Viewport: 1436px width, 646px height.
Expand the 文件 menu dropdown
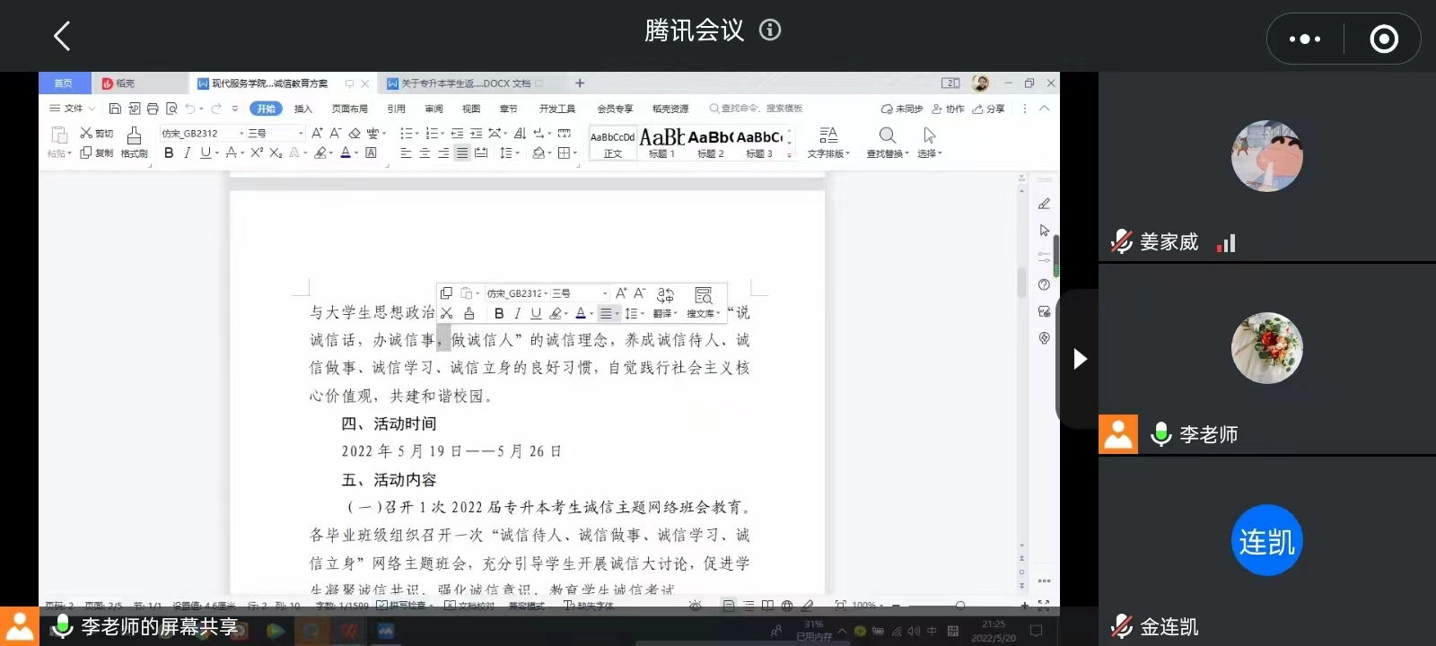coord(73,109)
